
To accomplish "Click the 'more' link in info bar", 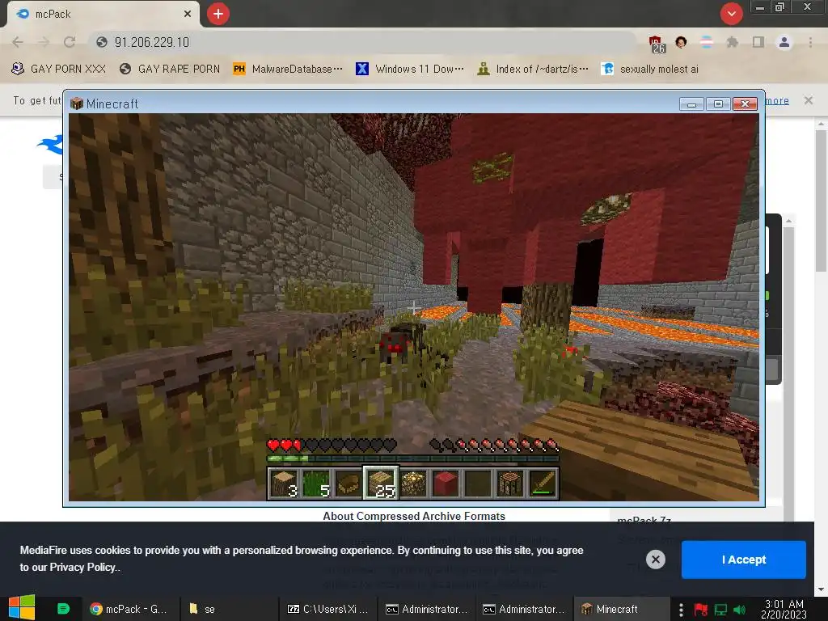I will tap(777, 100).
